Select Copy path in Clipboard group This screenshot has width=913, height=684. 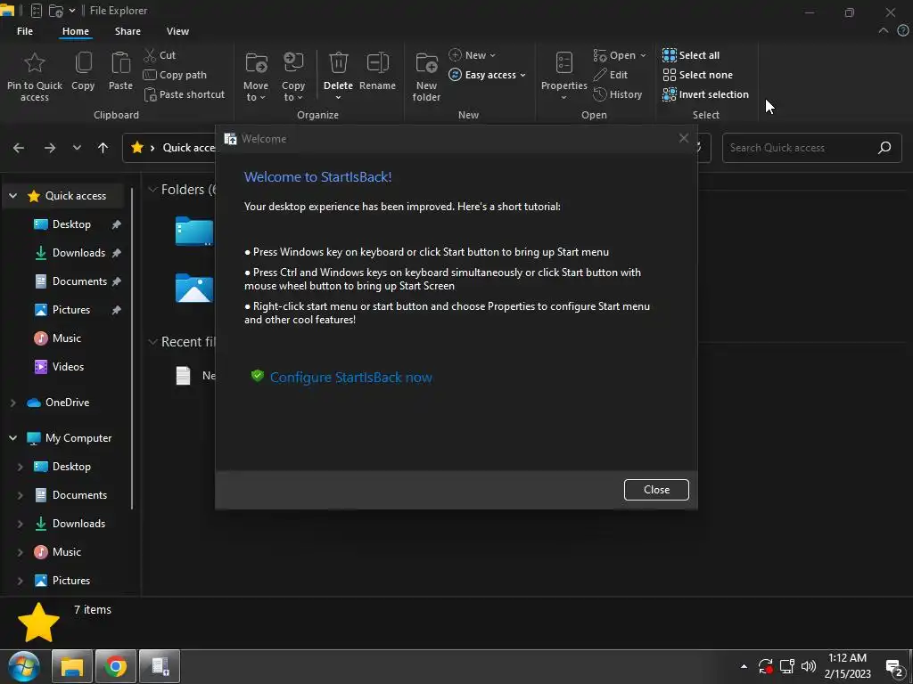coord(175,75)
